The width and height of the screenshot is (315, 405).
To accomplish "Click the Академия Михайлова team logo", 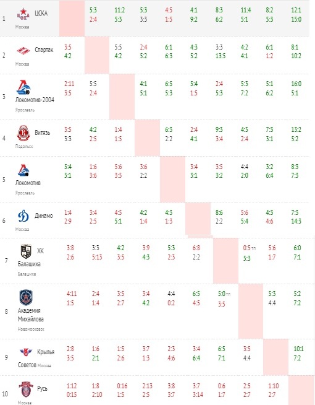I will point(26,297).
